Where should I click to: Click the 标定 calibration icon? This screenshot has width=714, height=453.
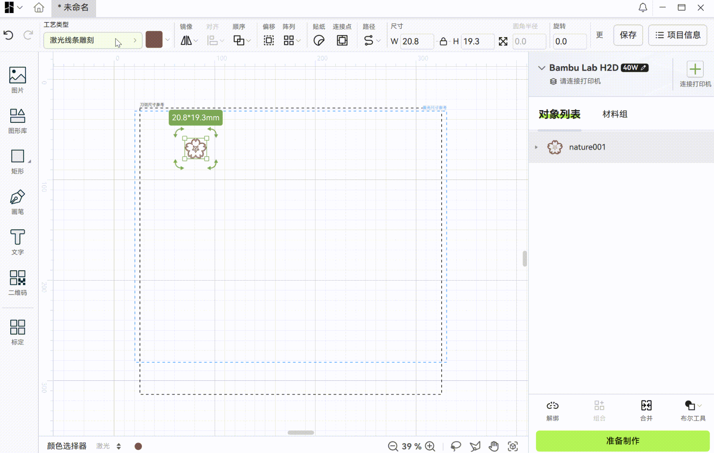(x=17, y=332)
